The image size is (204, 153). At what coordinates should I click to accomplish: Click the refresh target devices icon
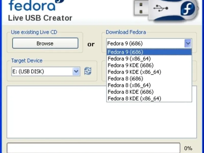point(88,71)
